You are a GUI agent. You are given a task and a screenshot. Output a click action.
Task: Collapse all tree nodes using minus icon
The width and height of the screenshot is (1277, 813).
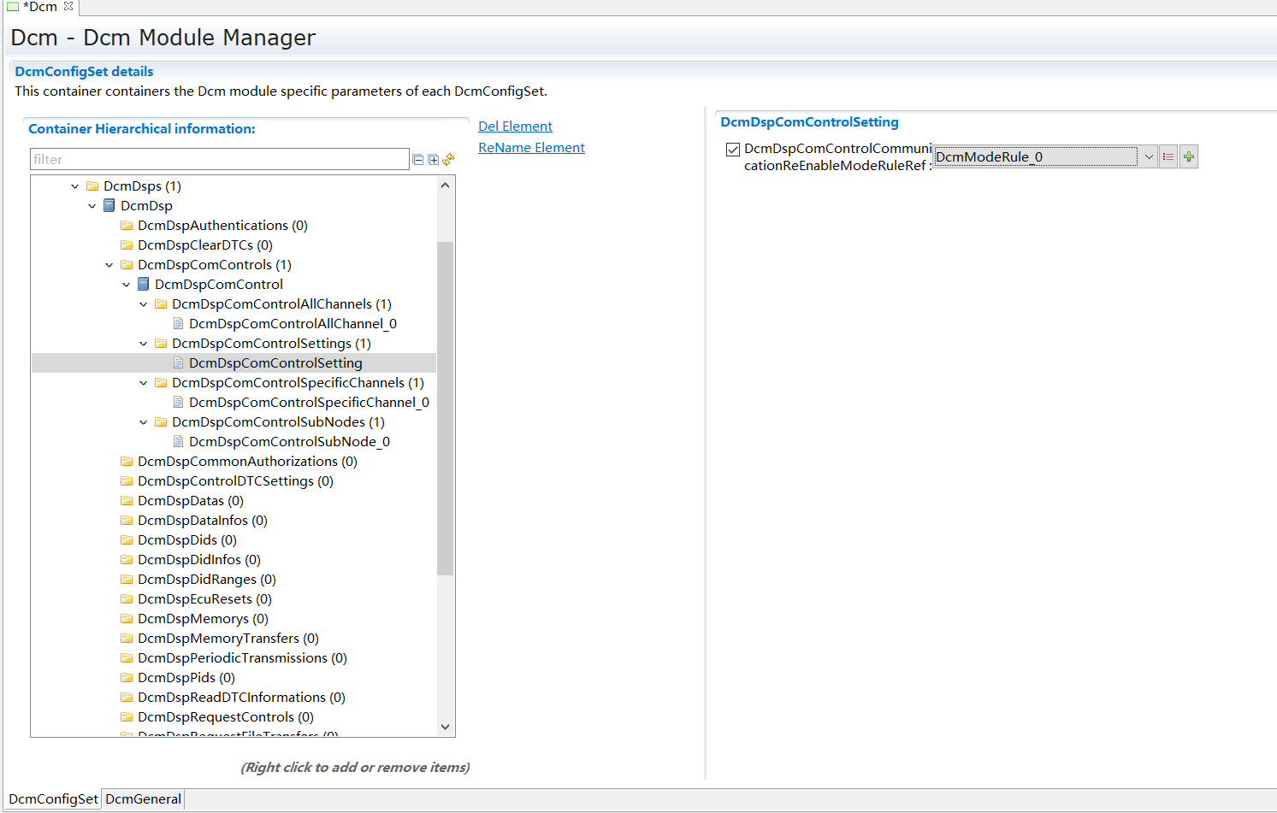(x=417, y=159)
